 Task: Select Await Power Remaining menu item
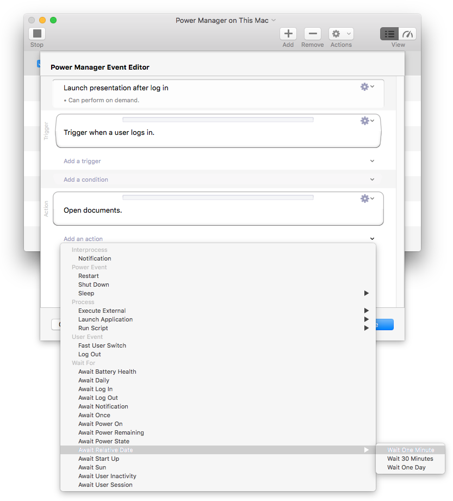click(x=218, y=432)
